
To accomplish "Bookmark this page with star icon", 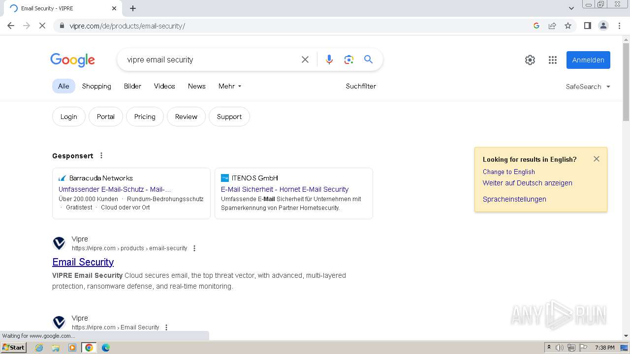I will click(568, 26).
